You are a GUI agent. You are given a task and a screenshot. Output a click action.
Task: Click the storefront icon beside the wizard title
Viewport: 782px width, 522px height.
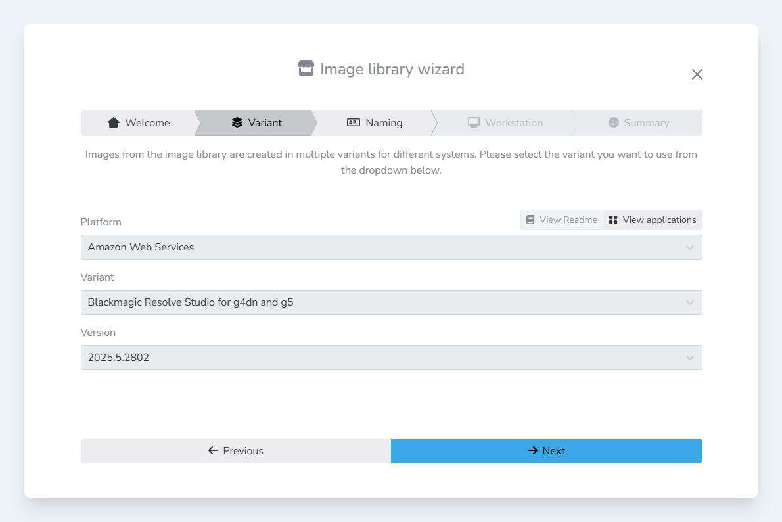point(306,69)
